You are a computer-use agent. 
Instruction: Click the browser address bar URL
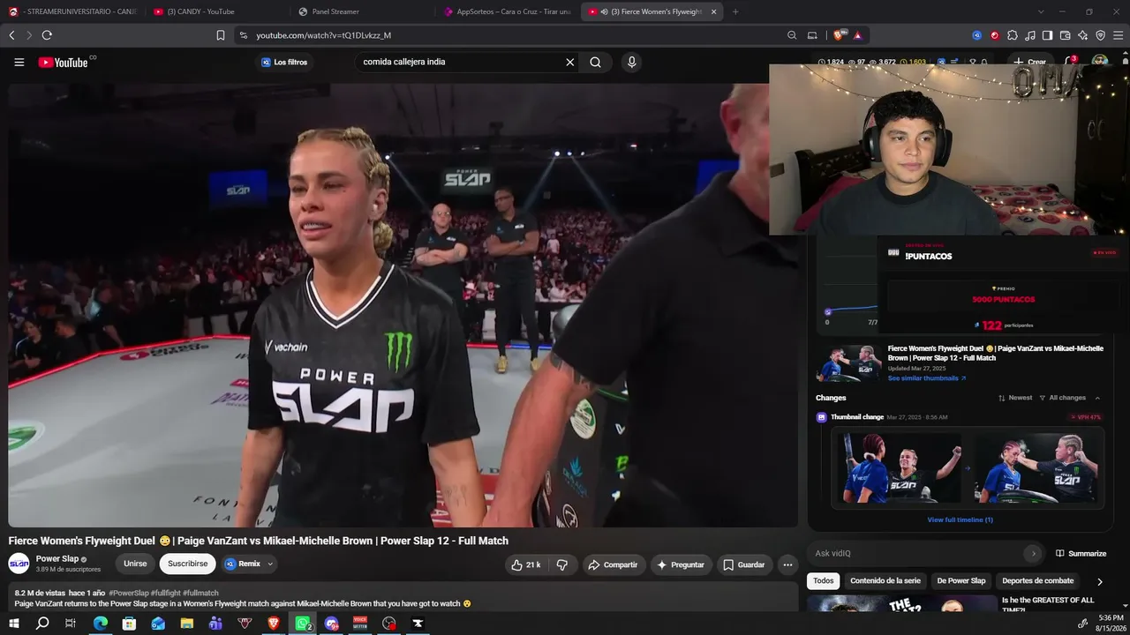pyautogui.click(x=323, y=35)
